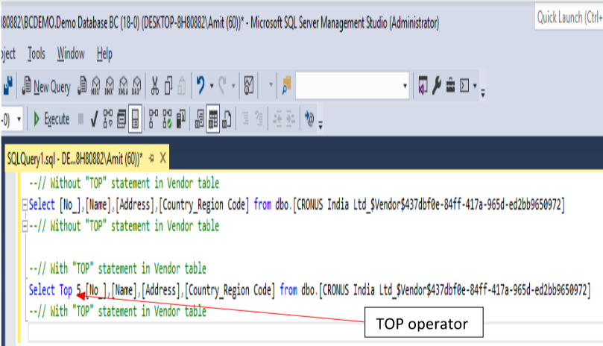Comment out the selected lines
Screen dimensions: 603x346
click(x=245, y=119)
